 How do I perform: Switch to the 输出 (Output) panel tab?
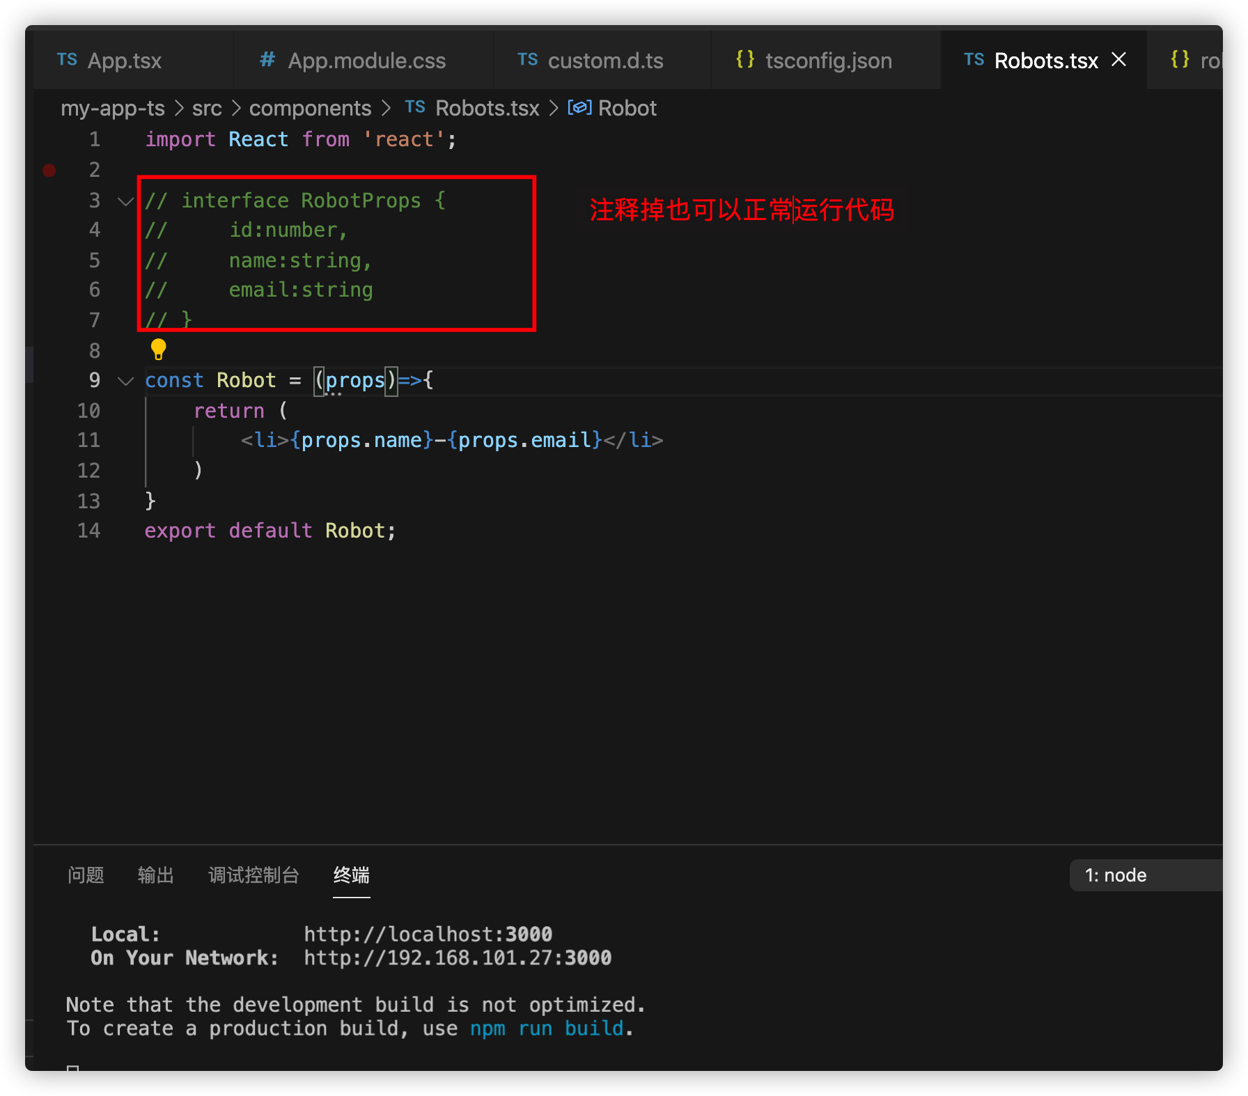156,875
